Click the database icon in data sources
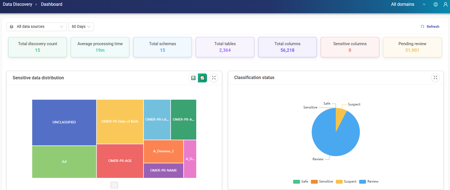The height and width of the screenshot is (190, 450). click(x=12, y=27)
